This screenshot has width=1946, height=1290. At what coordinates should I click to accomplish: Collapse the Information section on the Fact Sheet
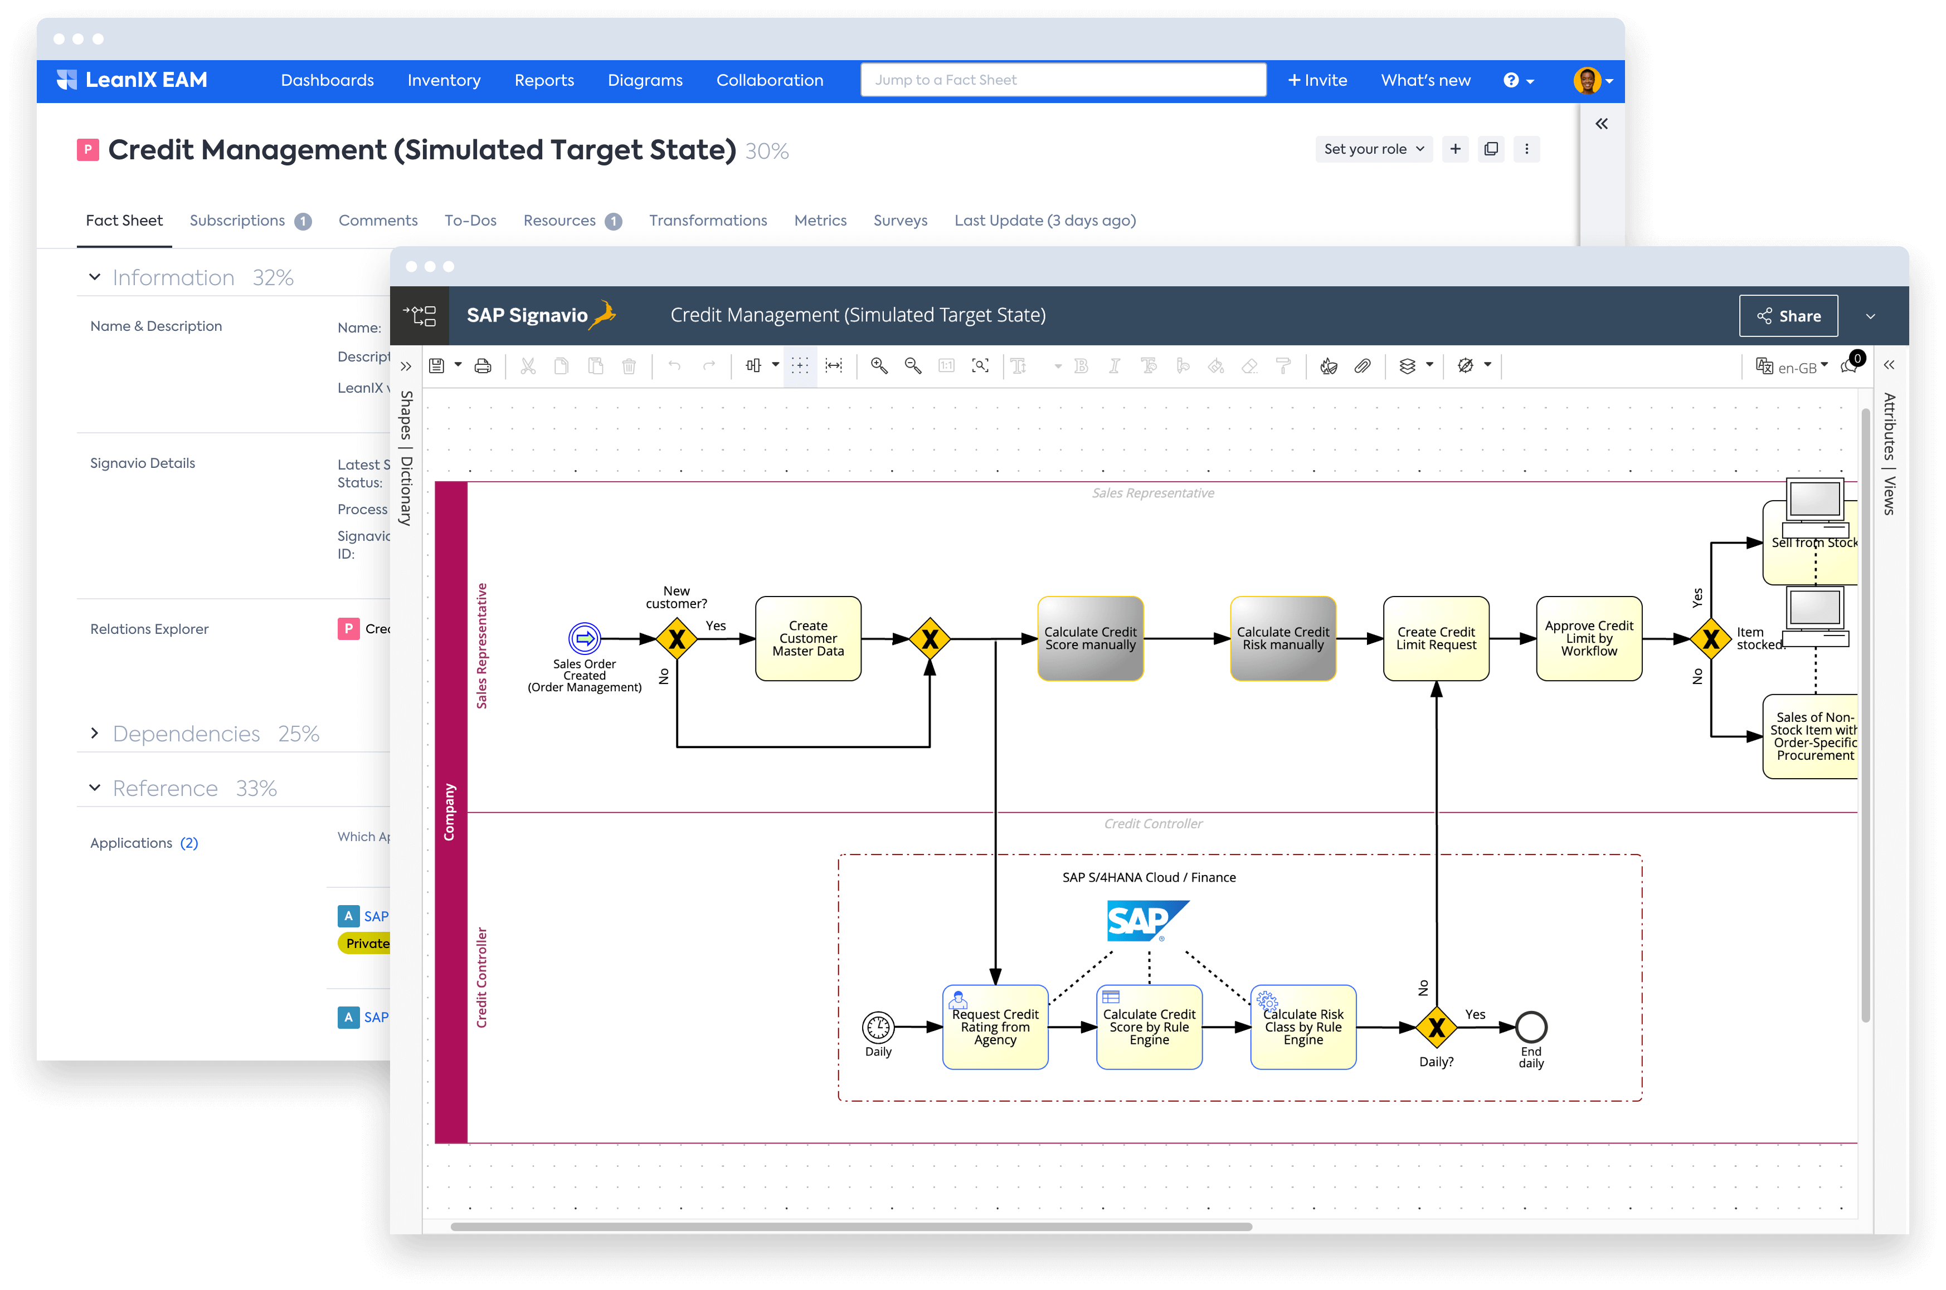click(95, 277)
